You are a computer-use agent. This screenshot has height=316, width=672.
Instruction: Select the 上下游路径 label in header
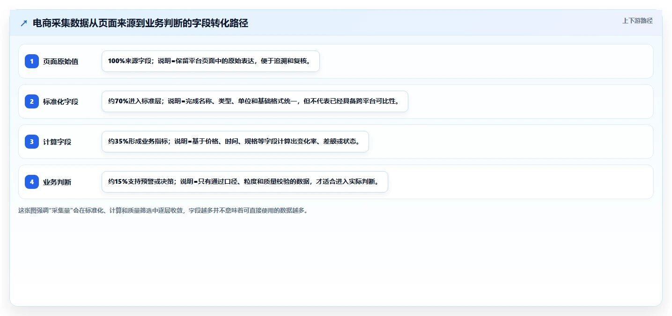tap(637, 21)
